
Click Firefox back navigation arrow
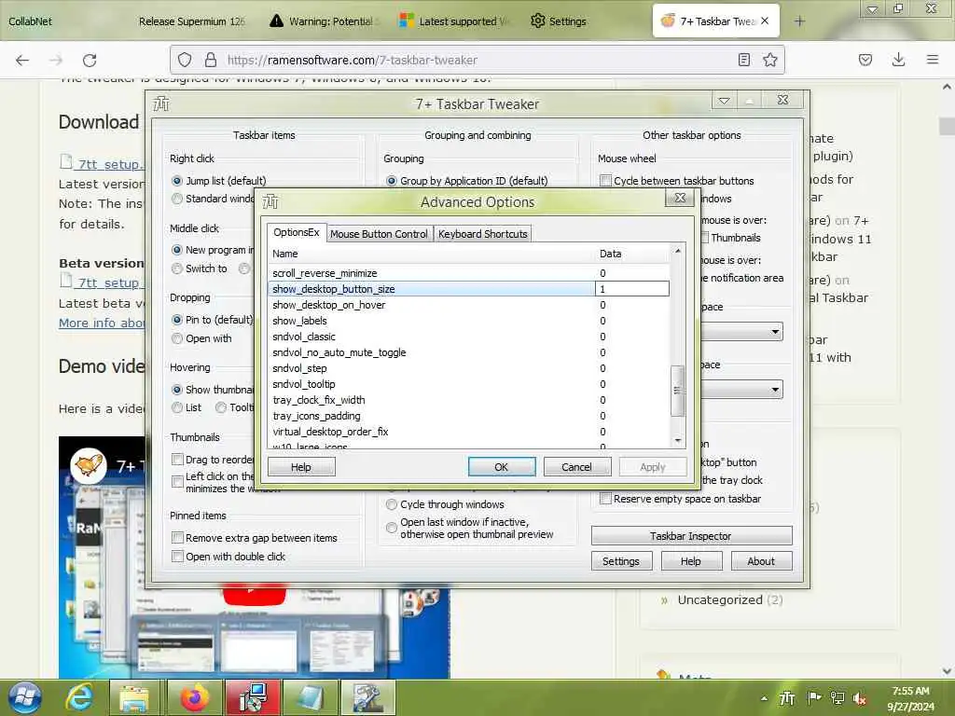(x=22, y=60)
